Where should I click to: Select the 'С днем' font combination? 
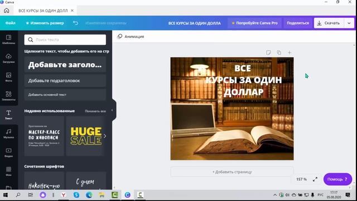point(86,181)
